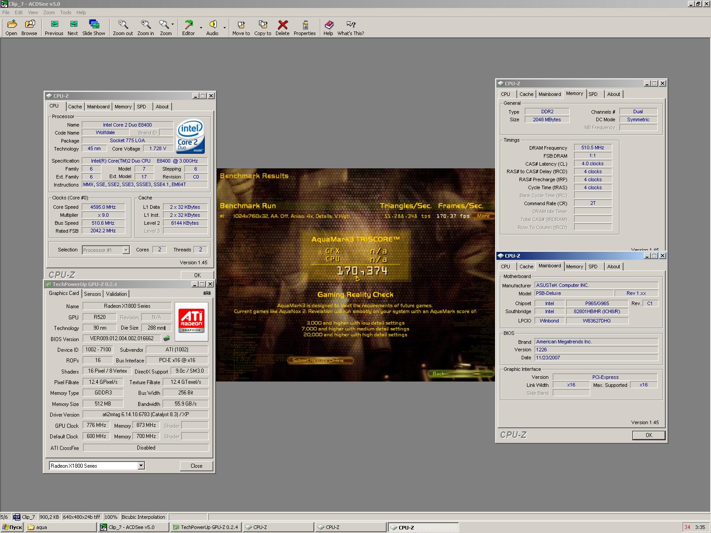Click the Пуск start button

click(x=12, y=527)
